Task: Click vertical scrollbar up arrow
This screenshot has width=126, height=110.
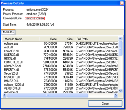Action: coord(120,39)
